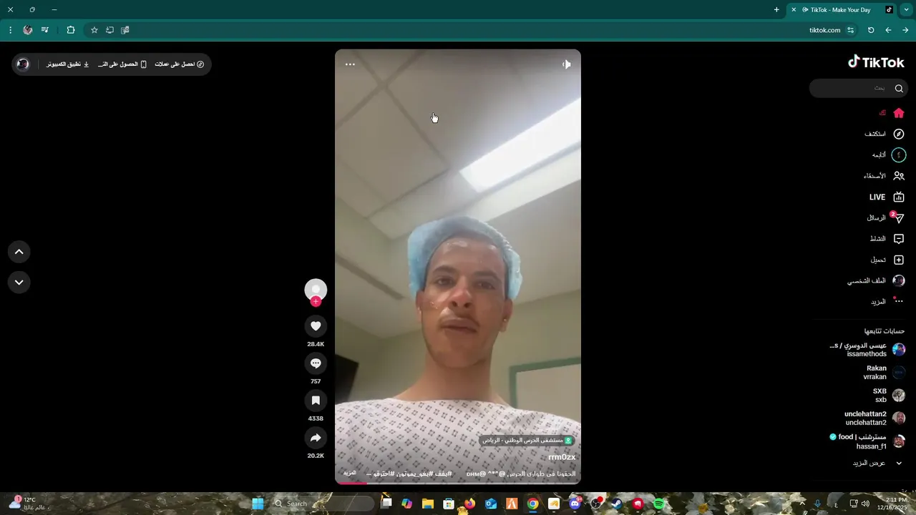Viewport: 916px width, 515px height.
Task: Open the LIVE section
Action: [887, 197]
